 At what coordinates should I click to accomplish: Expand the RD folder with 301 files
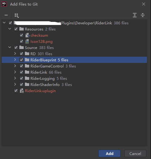point(15,54)
